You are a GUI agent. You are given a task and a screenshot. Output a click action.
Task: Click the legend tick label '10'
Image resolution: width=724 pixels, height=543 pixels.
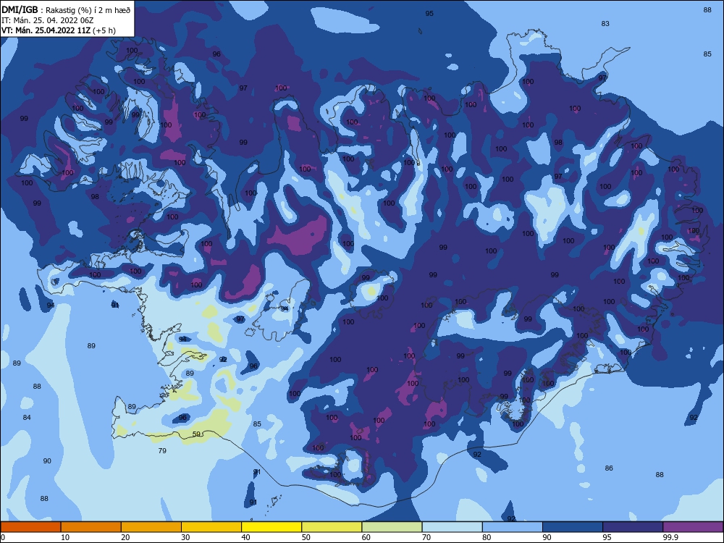click(x=65, y=537)
